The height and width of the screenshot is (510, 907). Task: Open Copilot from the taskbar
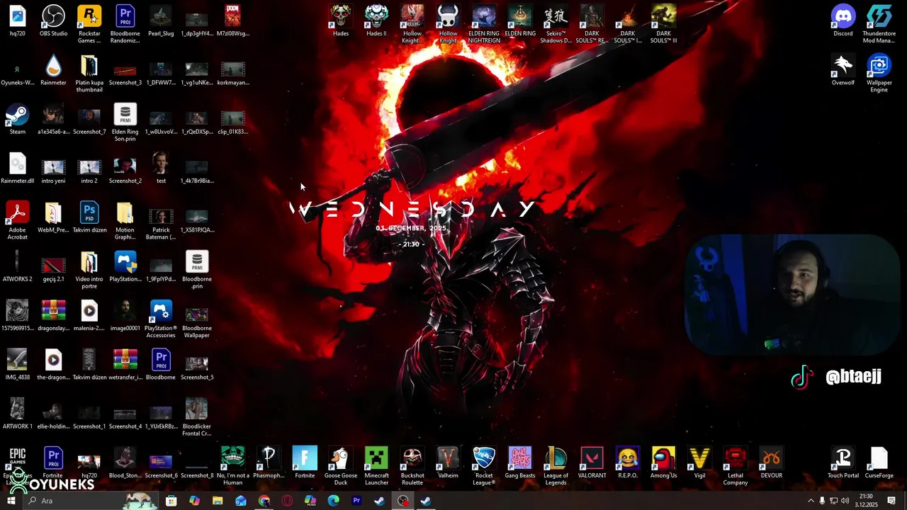[195, 501]
